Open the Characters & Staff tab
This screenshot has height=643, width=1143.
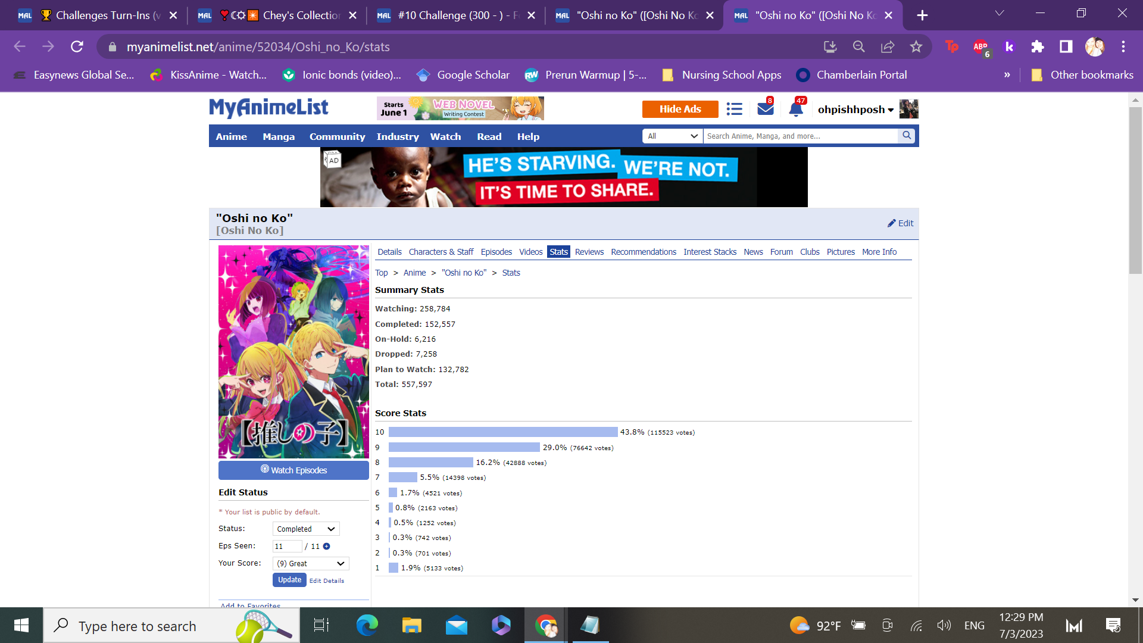pyautogui.click(x=441, y=252)
